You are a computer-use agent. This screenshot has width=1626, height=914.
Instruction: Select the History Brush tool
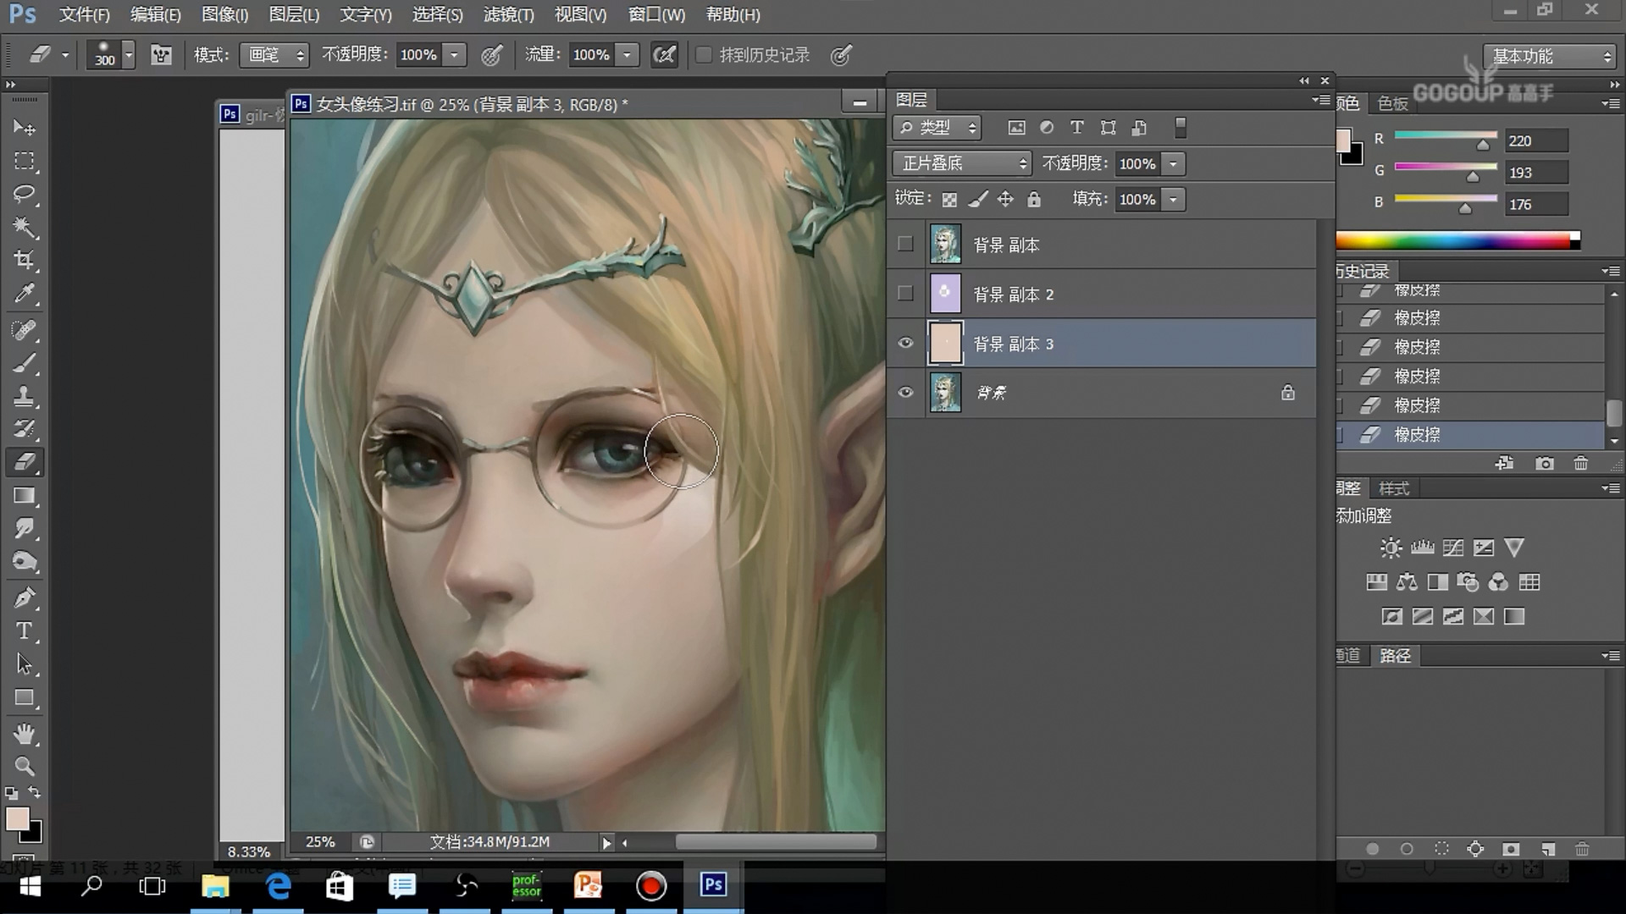click(x=24, y=429)
